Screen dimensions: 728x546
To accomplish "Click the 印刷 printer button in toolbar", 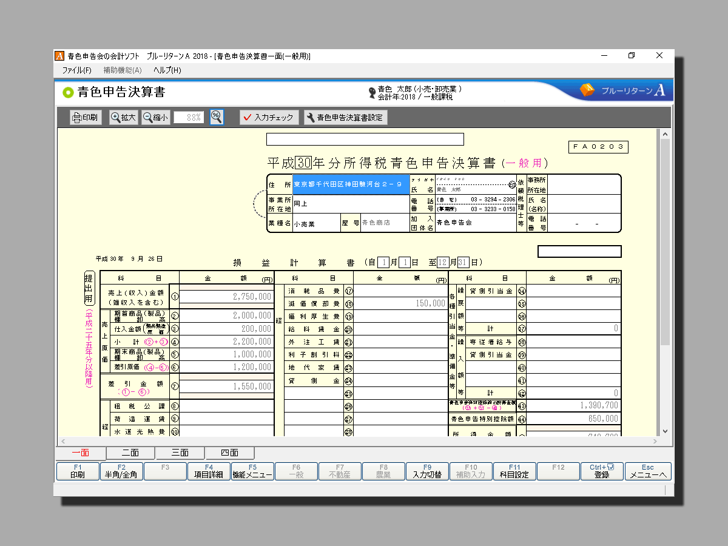I will pos(85,118).
